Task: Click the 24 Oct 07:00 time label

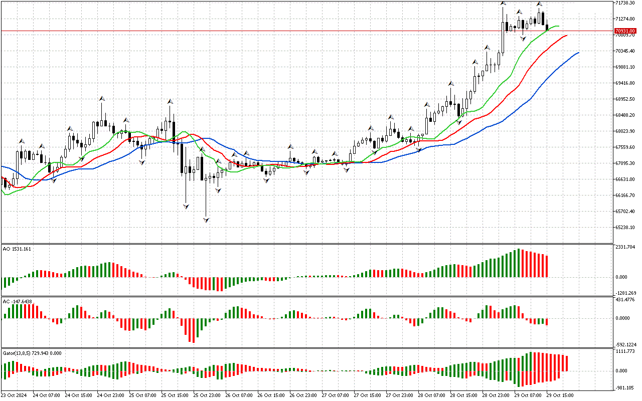Action: [47, 395]
